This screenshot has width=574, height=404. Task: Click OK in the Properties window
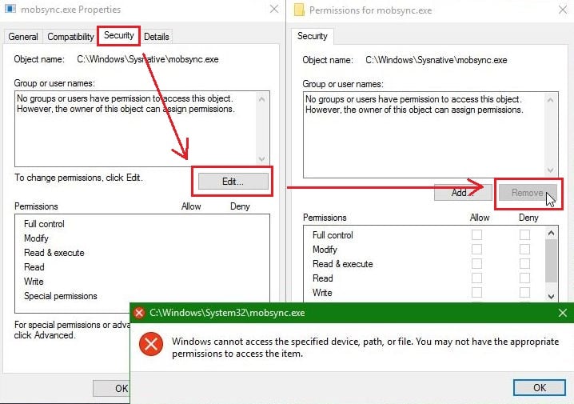pyautogui.click(x=112, y=388)
